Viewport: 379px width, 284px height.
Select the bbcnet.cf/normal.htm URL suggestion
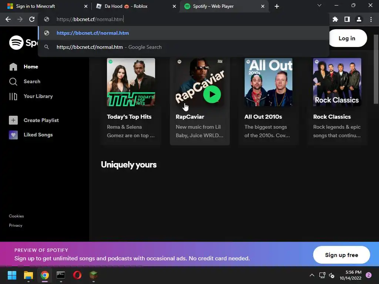[x=184, y=33]
